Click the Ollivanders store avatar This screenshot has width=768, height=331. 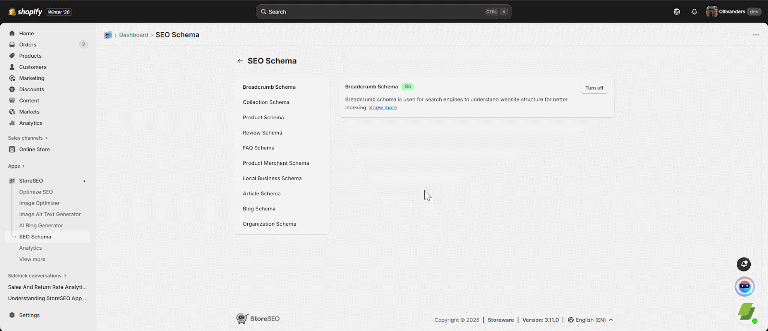711,12
